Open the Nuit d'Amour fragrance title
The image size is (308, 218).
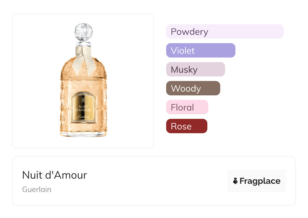click(x=55, y=175)
